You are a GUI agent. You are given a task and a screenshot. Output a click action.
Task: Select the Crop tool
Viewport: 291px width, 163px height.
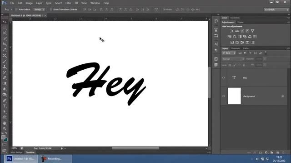pos(5,44)
